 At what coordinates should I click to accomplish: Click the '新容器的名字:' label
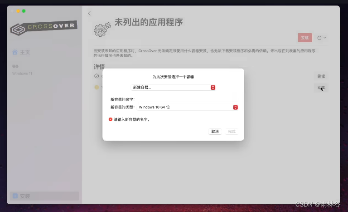click(x=122, y=99)
